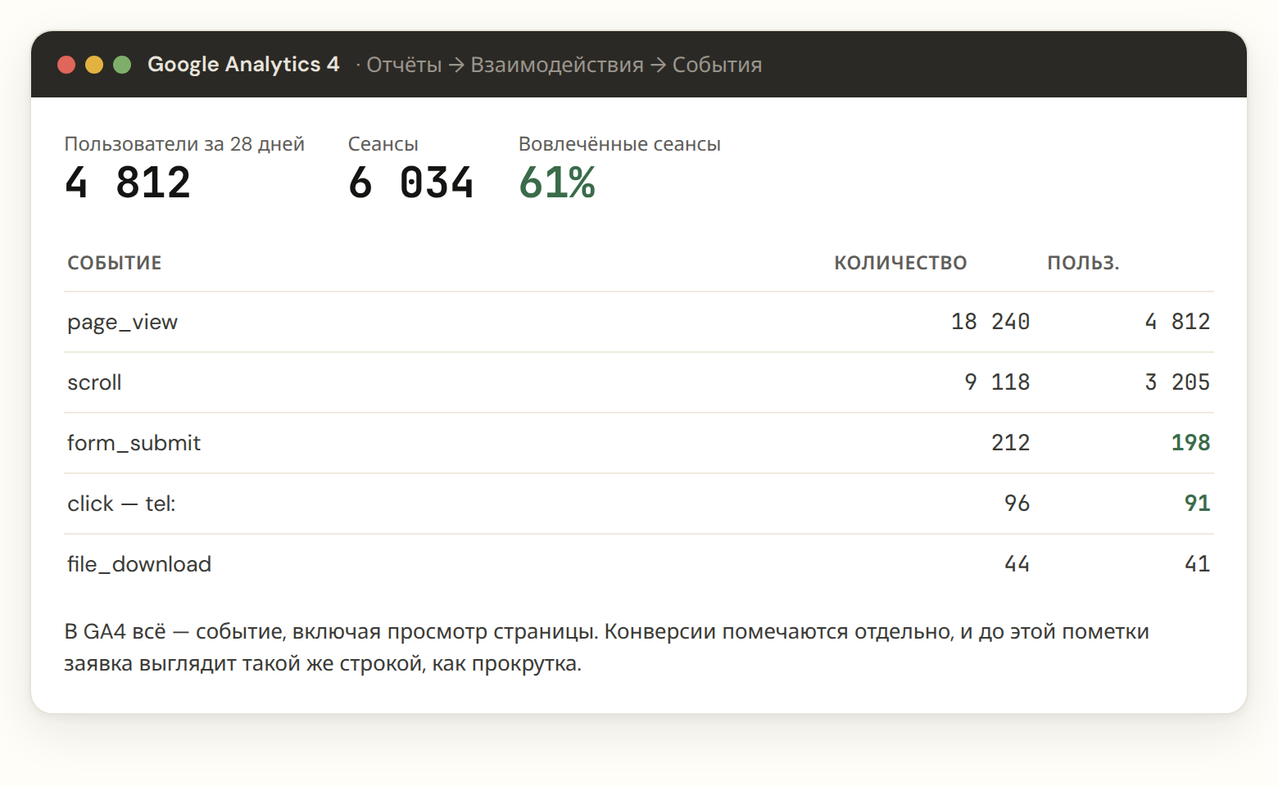Click the yellow minimize window dot
1278x786 pixels.
coord(94,65)
